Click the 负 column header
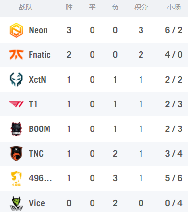Screen dimensions: 188x212 coord(115,7)
